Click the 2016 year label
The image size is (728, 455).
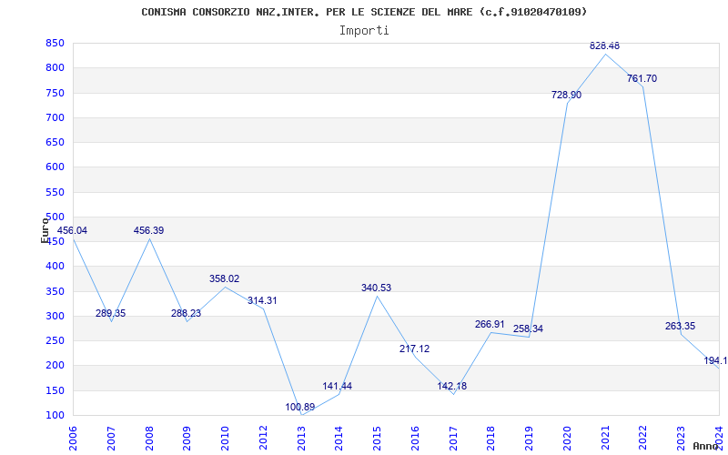click(x=415, y=439)
